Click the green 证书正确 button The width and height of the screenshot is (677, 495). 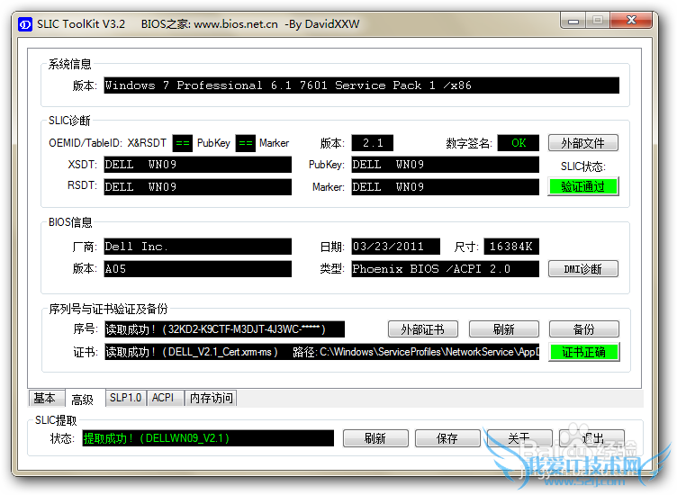pos(583,352)
